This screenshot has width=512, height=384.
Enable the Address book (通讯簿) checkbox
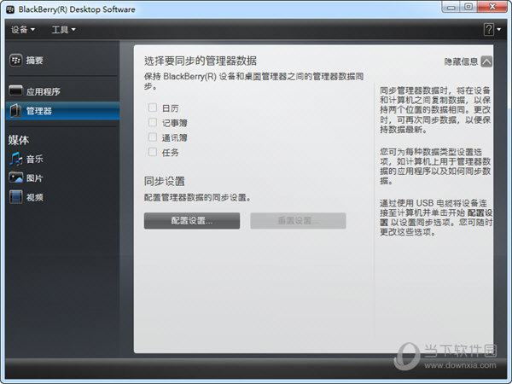pyautogui.click(x=153, y=137)
